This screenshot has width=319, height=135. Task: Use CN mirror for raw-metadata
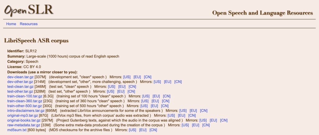[206, 125]
